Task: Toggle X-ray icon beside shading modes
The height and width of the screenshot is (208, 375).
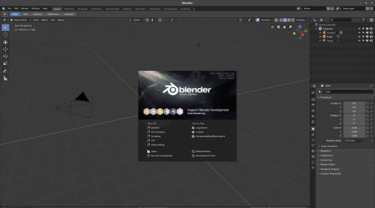Action: 276,20
